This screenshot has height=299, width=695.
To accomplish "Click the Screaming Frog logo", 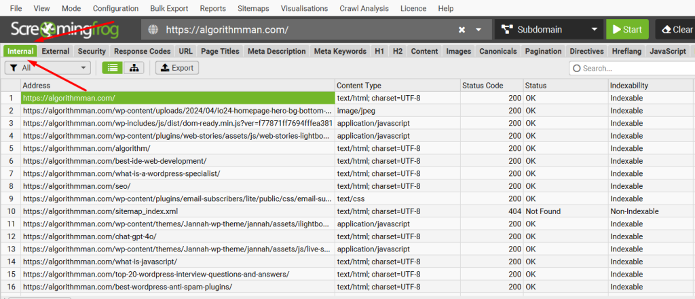I will (65, 30).
